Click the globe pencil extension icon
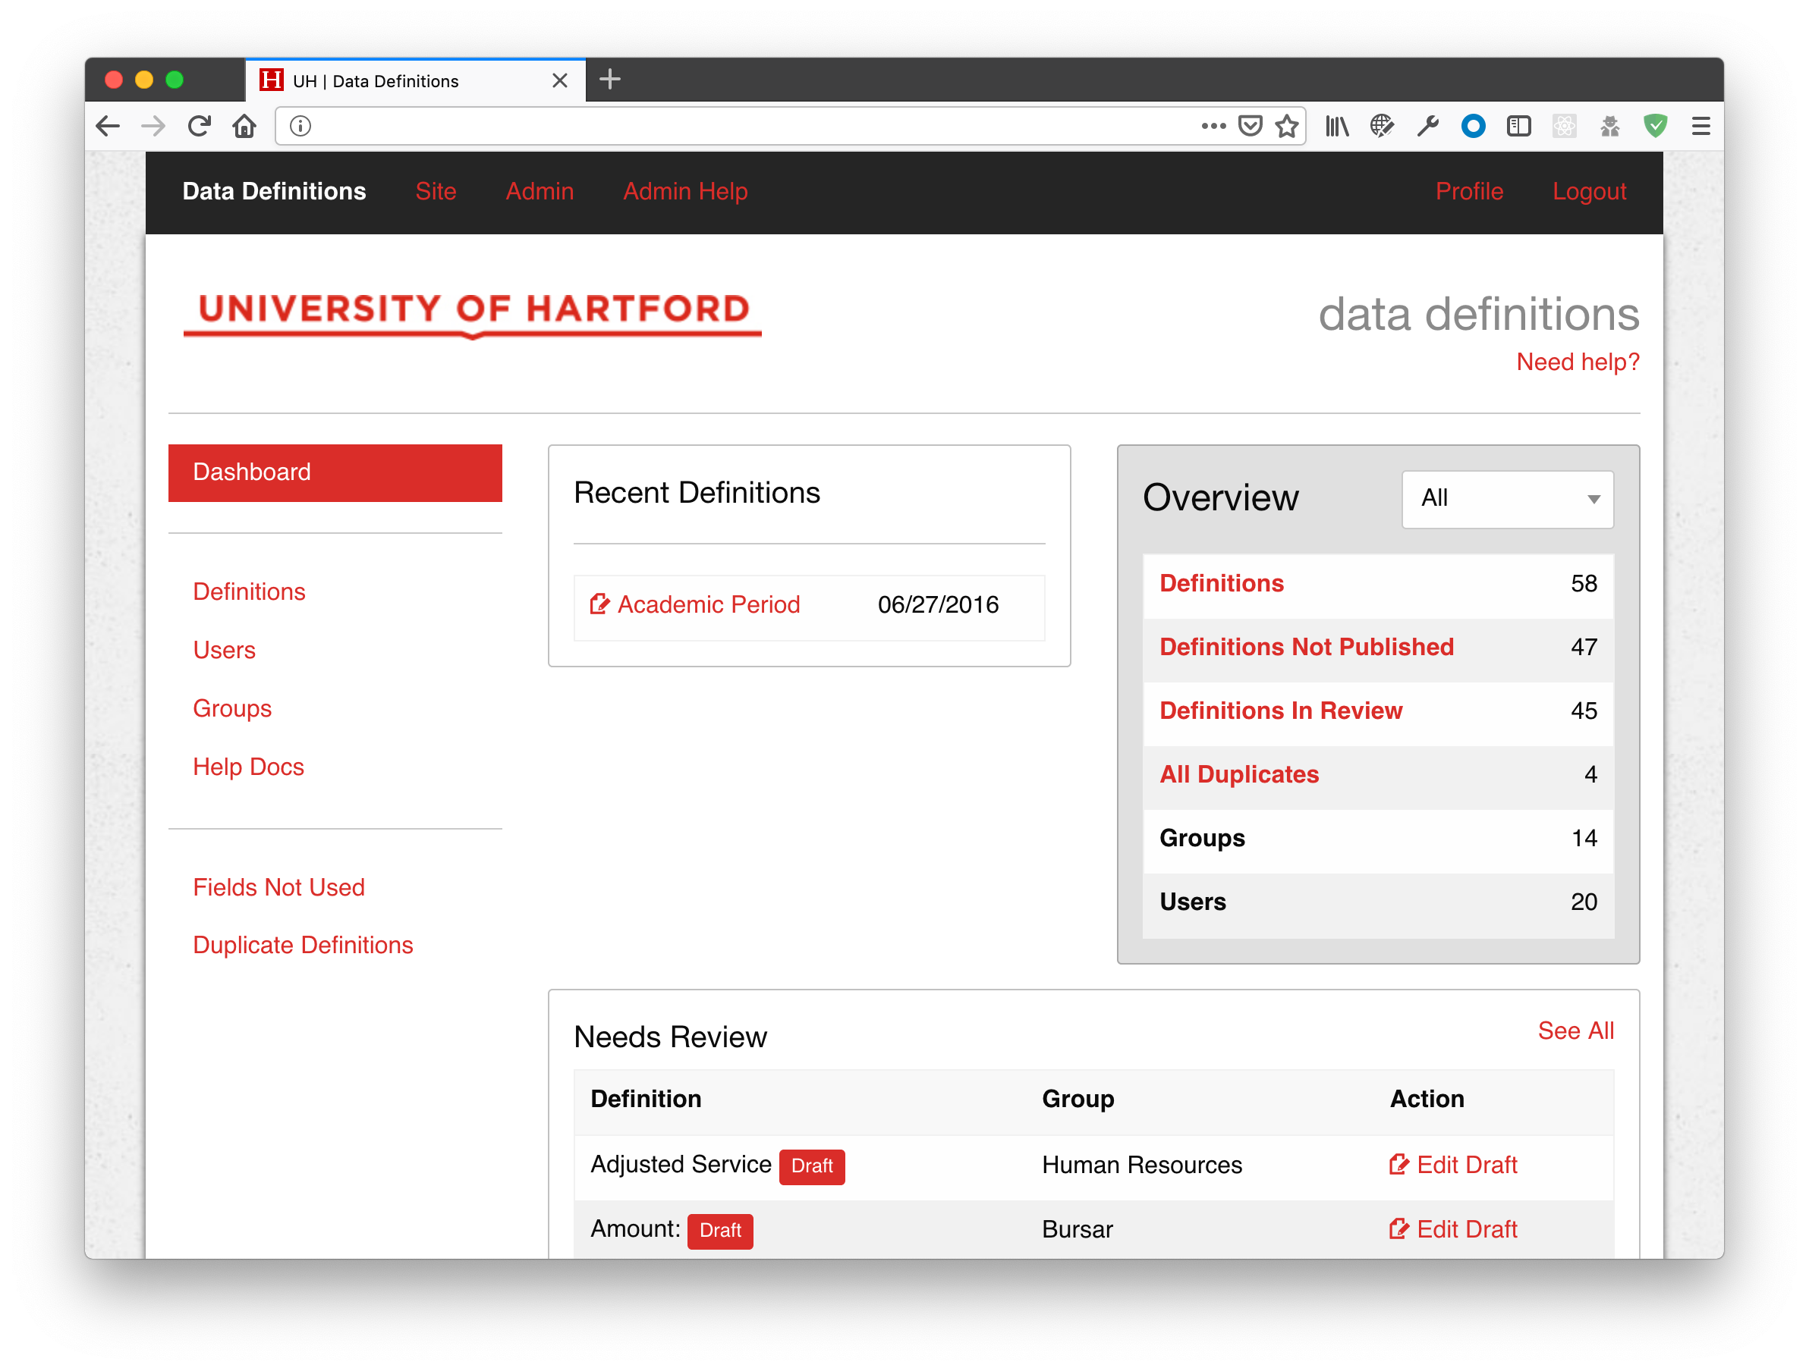Viewport: 1809px width, 1371px height. (1382, 127)
